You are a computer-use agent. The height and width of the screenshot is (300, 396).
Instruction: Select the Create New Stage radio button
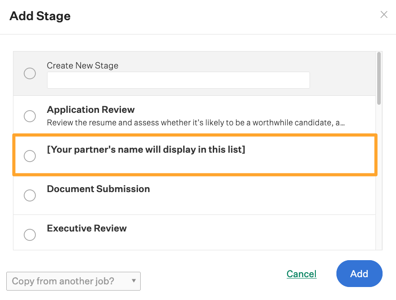click(x=30, y=73)
